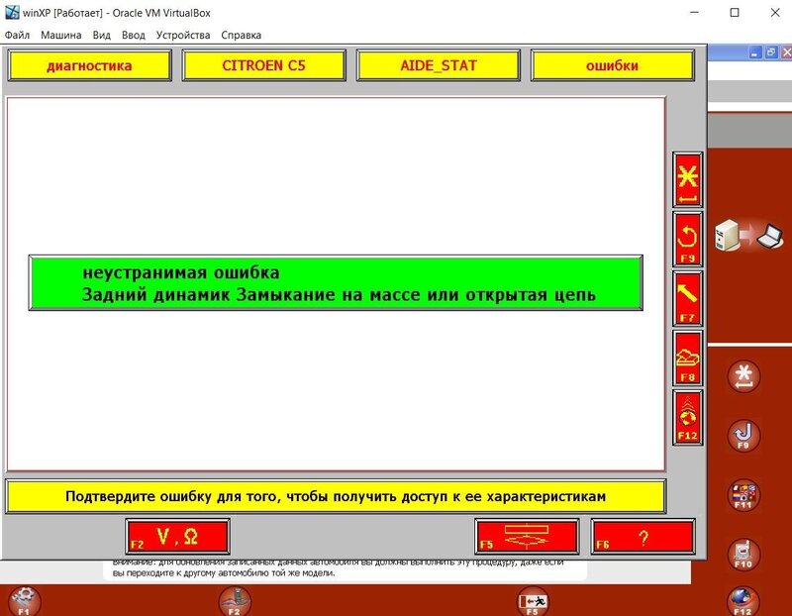The image size is (792, 616).
Task: Click the round F9 back button
Action: point(743,434)
